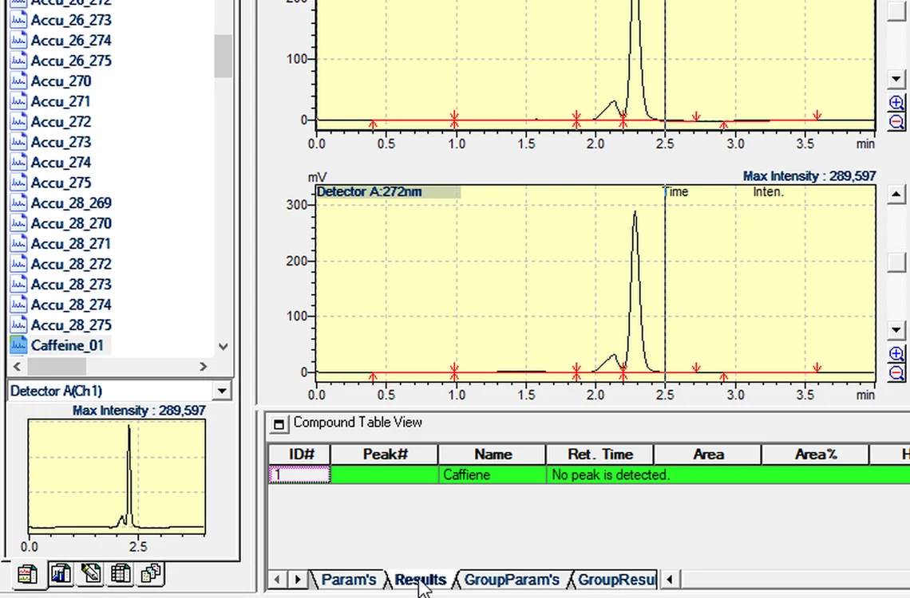Open the data file explorer tab icon
910x598 pixels.
click(x=27, y=574)
